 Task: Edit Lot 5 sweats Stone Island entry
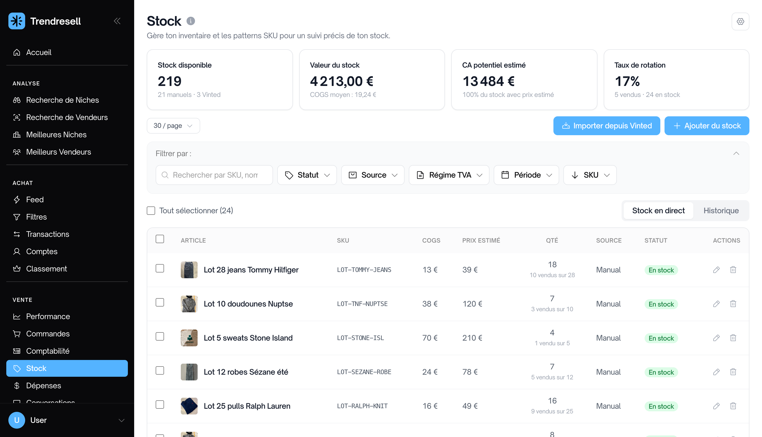716,338
